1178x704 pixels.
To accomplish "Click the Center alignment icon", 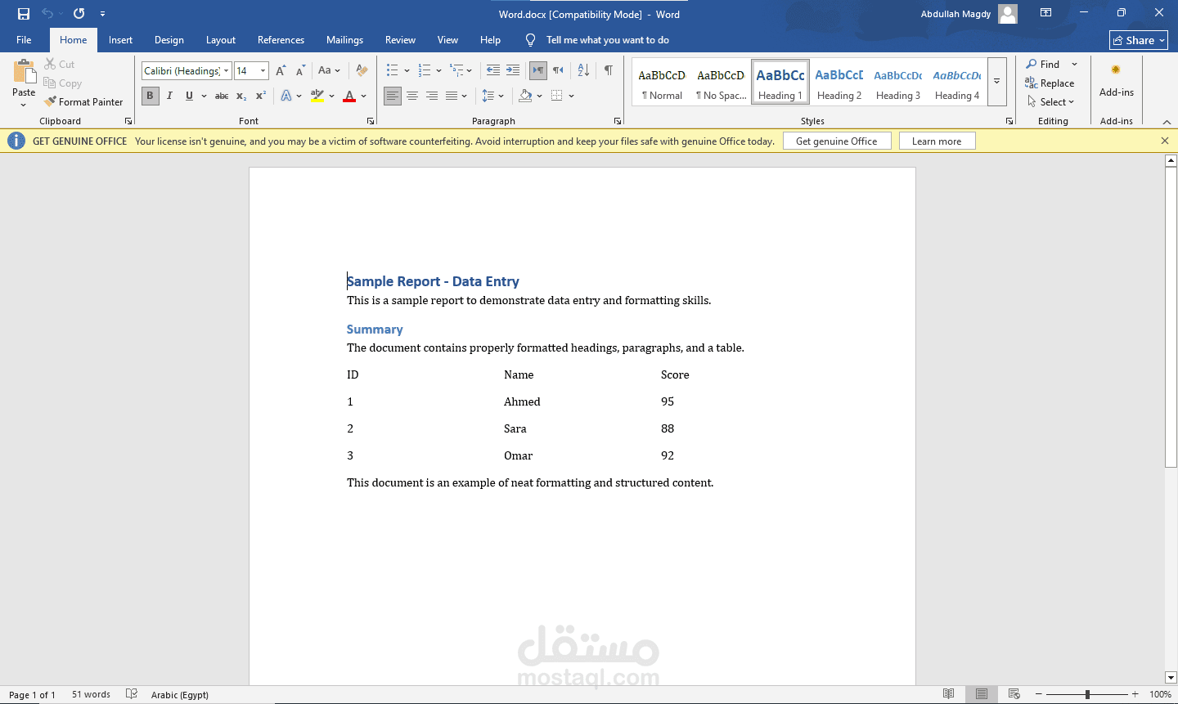I will point(412,96).
